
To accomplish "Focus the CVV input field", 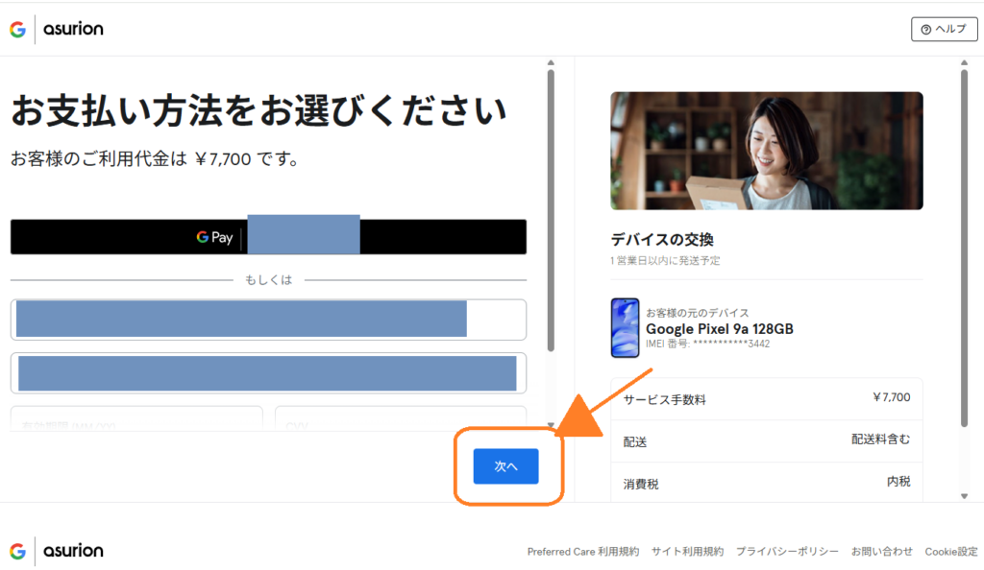I will tap(400, 419).
